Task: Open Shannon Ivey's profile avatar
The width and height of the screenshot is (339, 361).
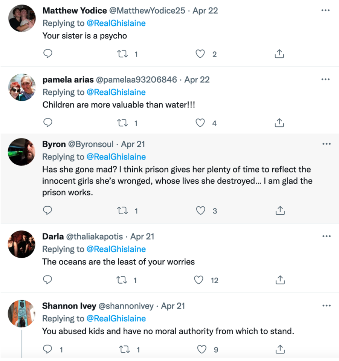Action: 21,313
